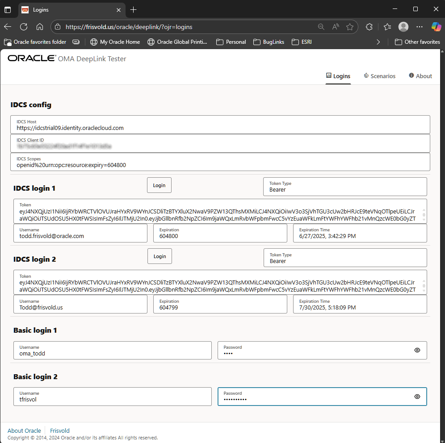The image size is (445, 443).
Task: Click Token Type field of IDCS login 2
Action: [345, 258]
